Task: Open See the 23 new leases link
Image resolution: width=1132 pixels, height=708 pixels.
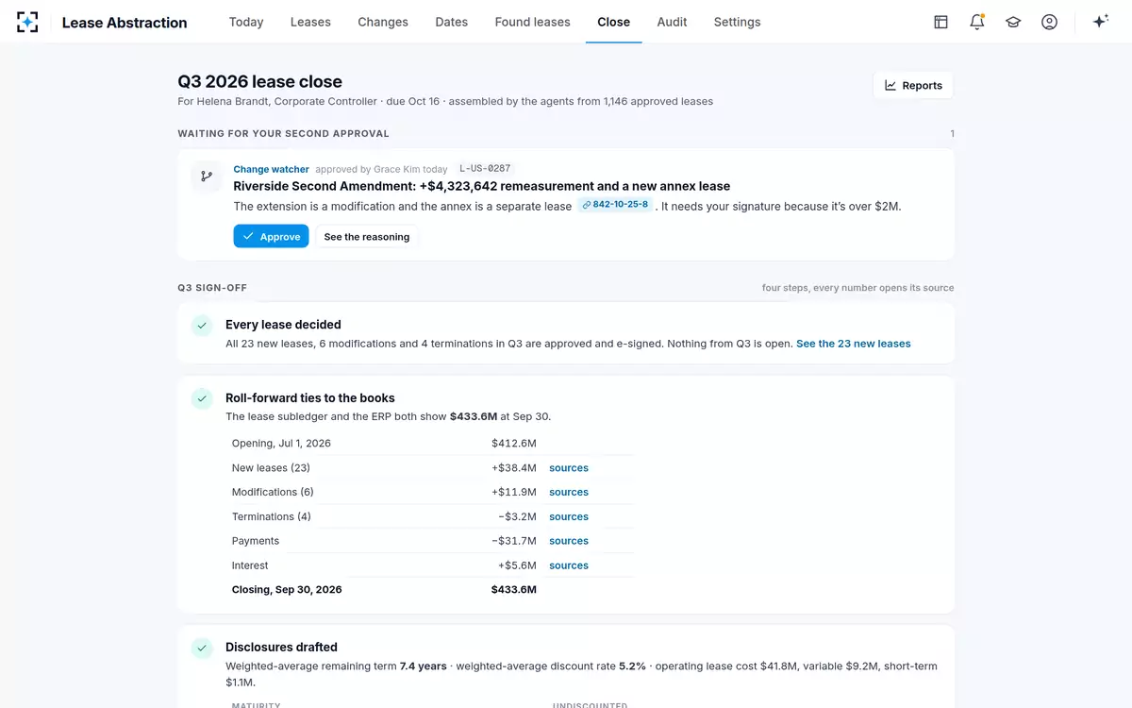Action: [854, 344]
